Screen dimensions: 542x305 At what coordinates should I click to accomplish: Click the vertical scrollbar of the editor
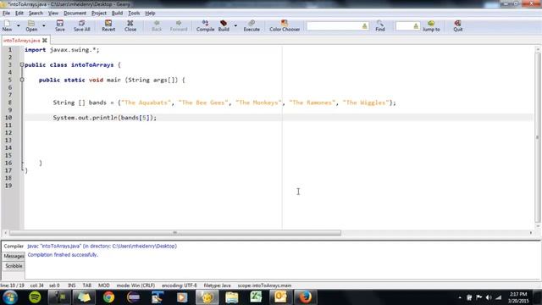pos(538,137)
